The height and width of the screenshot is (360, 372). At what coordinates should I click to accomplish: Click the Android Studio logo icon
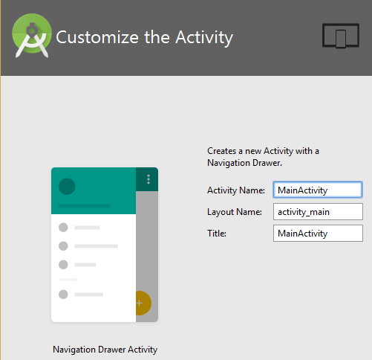click(32, 36)
